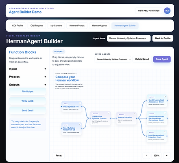Click the Function Blocks heading
This screenshot has width=179, height=163.
(x=22, y=52)
